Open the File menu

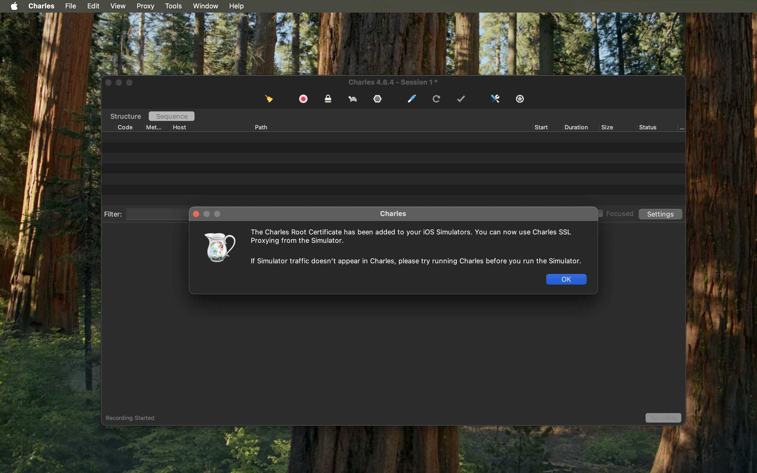(70, 6)
